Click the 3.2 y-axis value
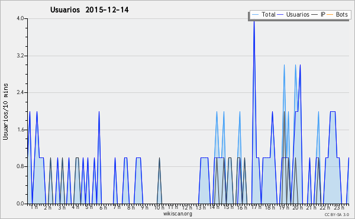 point(20,56)
